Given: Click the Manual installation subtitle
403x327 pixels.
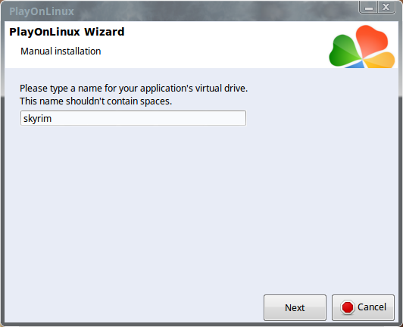Looking at the screenshot, I should 61,51.
